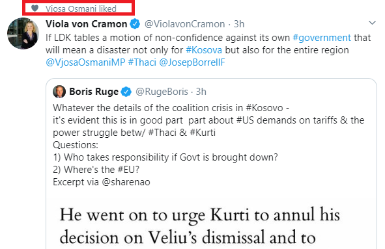Open the quoted Boris Ruge tweet text
This screenshot has height=249, width=385.
[x=208, y=145]
